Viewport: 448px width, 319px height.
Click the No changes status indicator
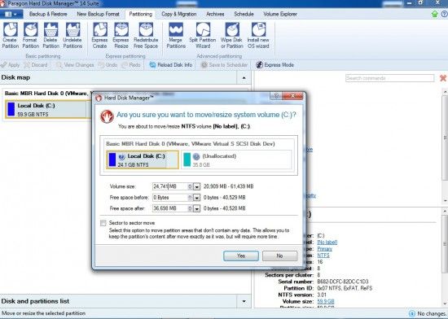[428, 313]
